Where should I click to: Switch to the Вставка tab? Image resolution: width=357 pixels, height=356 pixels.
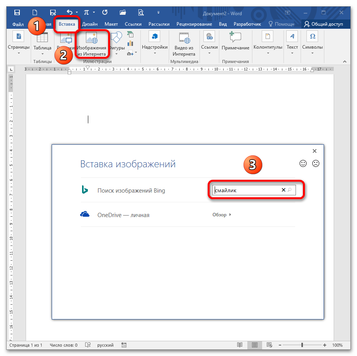pos(67,24)
